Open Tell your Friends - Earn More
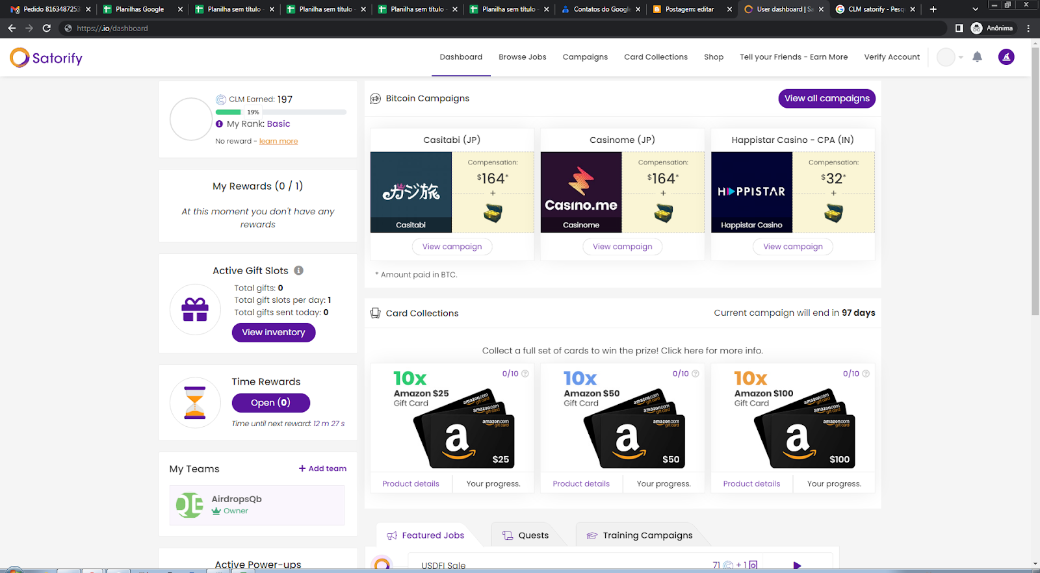The width and height of the screenshot is (1040, 573). click(x=794, y=57)
